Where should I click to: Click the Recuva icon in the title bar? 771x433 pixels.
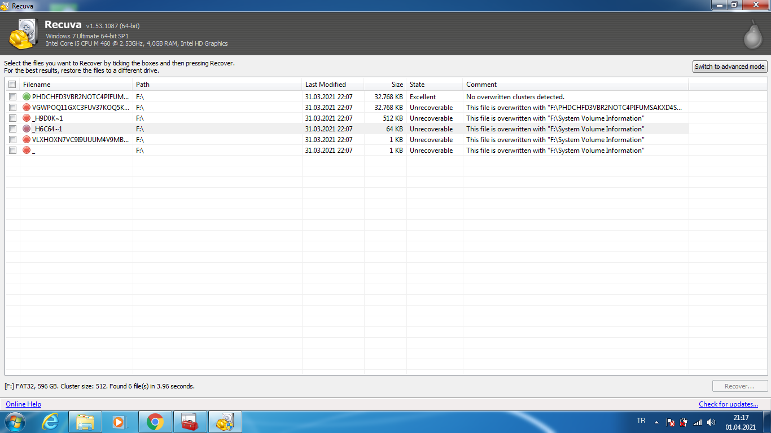(x=5, y=6)
